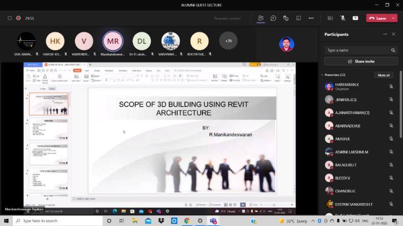
Task: Open breakout rooms icon
Action: 299,18
